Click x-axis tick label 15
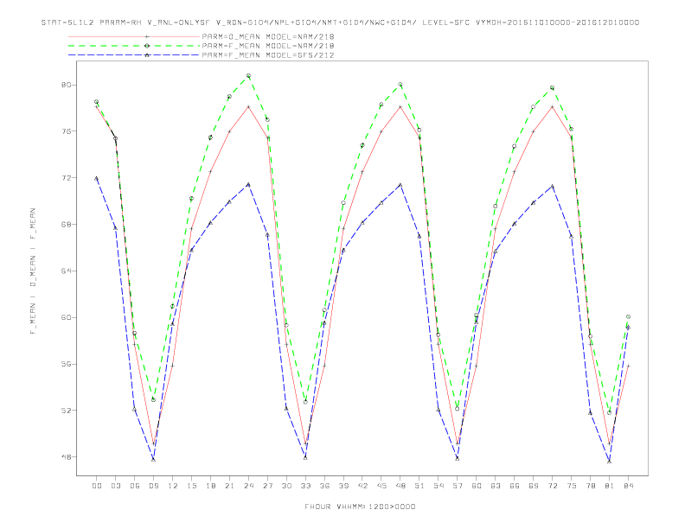The image size is (685, 529). click(x=191, y=486)
